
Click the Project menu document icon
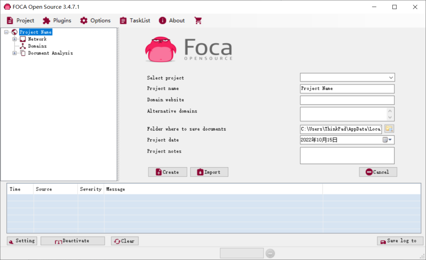coord(10,20)
